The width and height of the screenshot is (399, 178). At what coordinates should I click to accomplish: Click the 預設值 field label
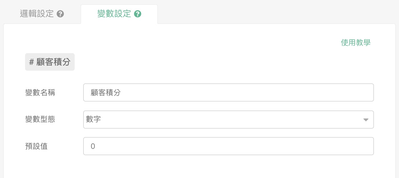tap(37, 146)
